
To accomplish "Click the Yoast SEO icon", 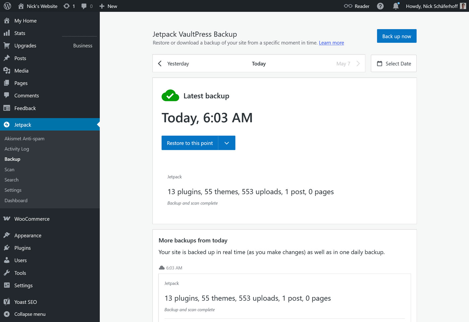I will 7,302.
